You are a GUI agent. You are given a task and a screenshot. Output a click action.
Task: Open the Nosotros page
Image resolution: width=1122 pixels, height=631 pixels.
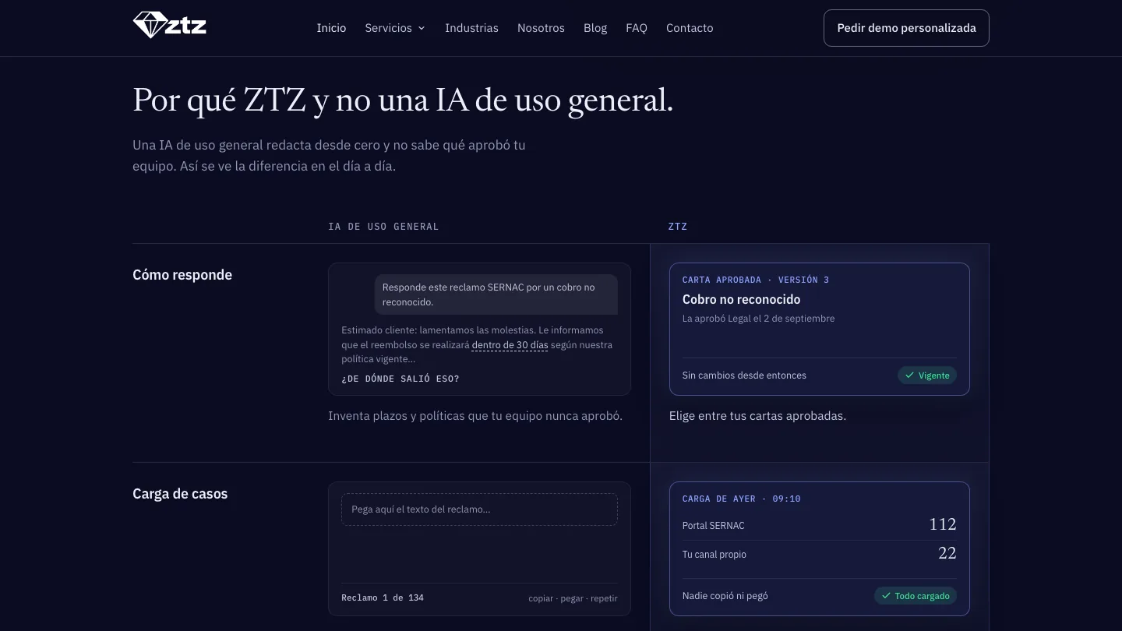click(x=541, y=28)
